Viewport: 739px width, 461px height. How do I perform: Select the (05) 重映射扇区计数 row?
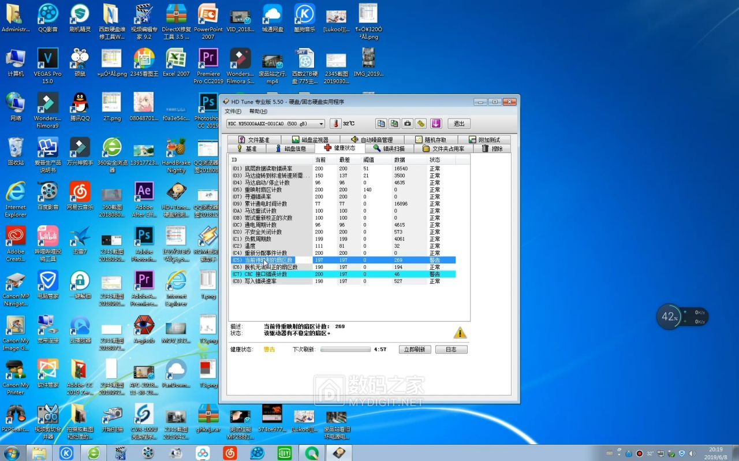(x=343, y=189)
